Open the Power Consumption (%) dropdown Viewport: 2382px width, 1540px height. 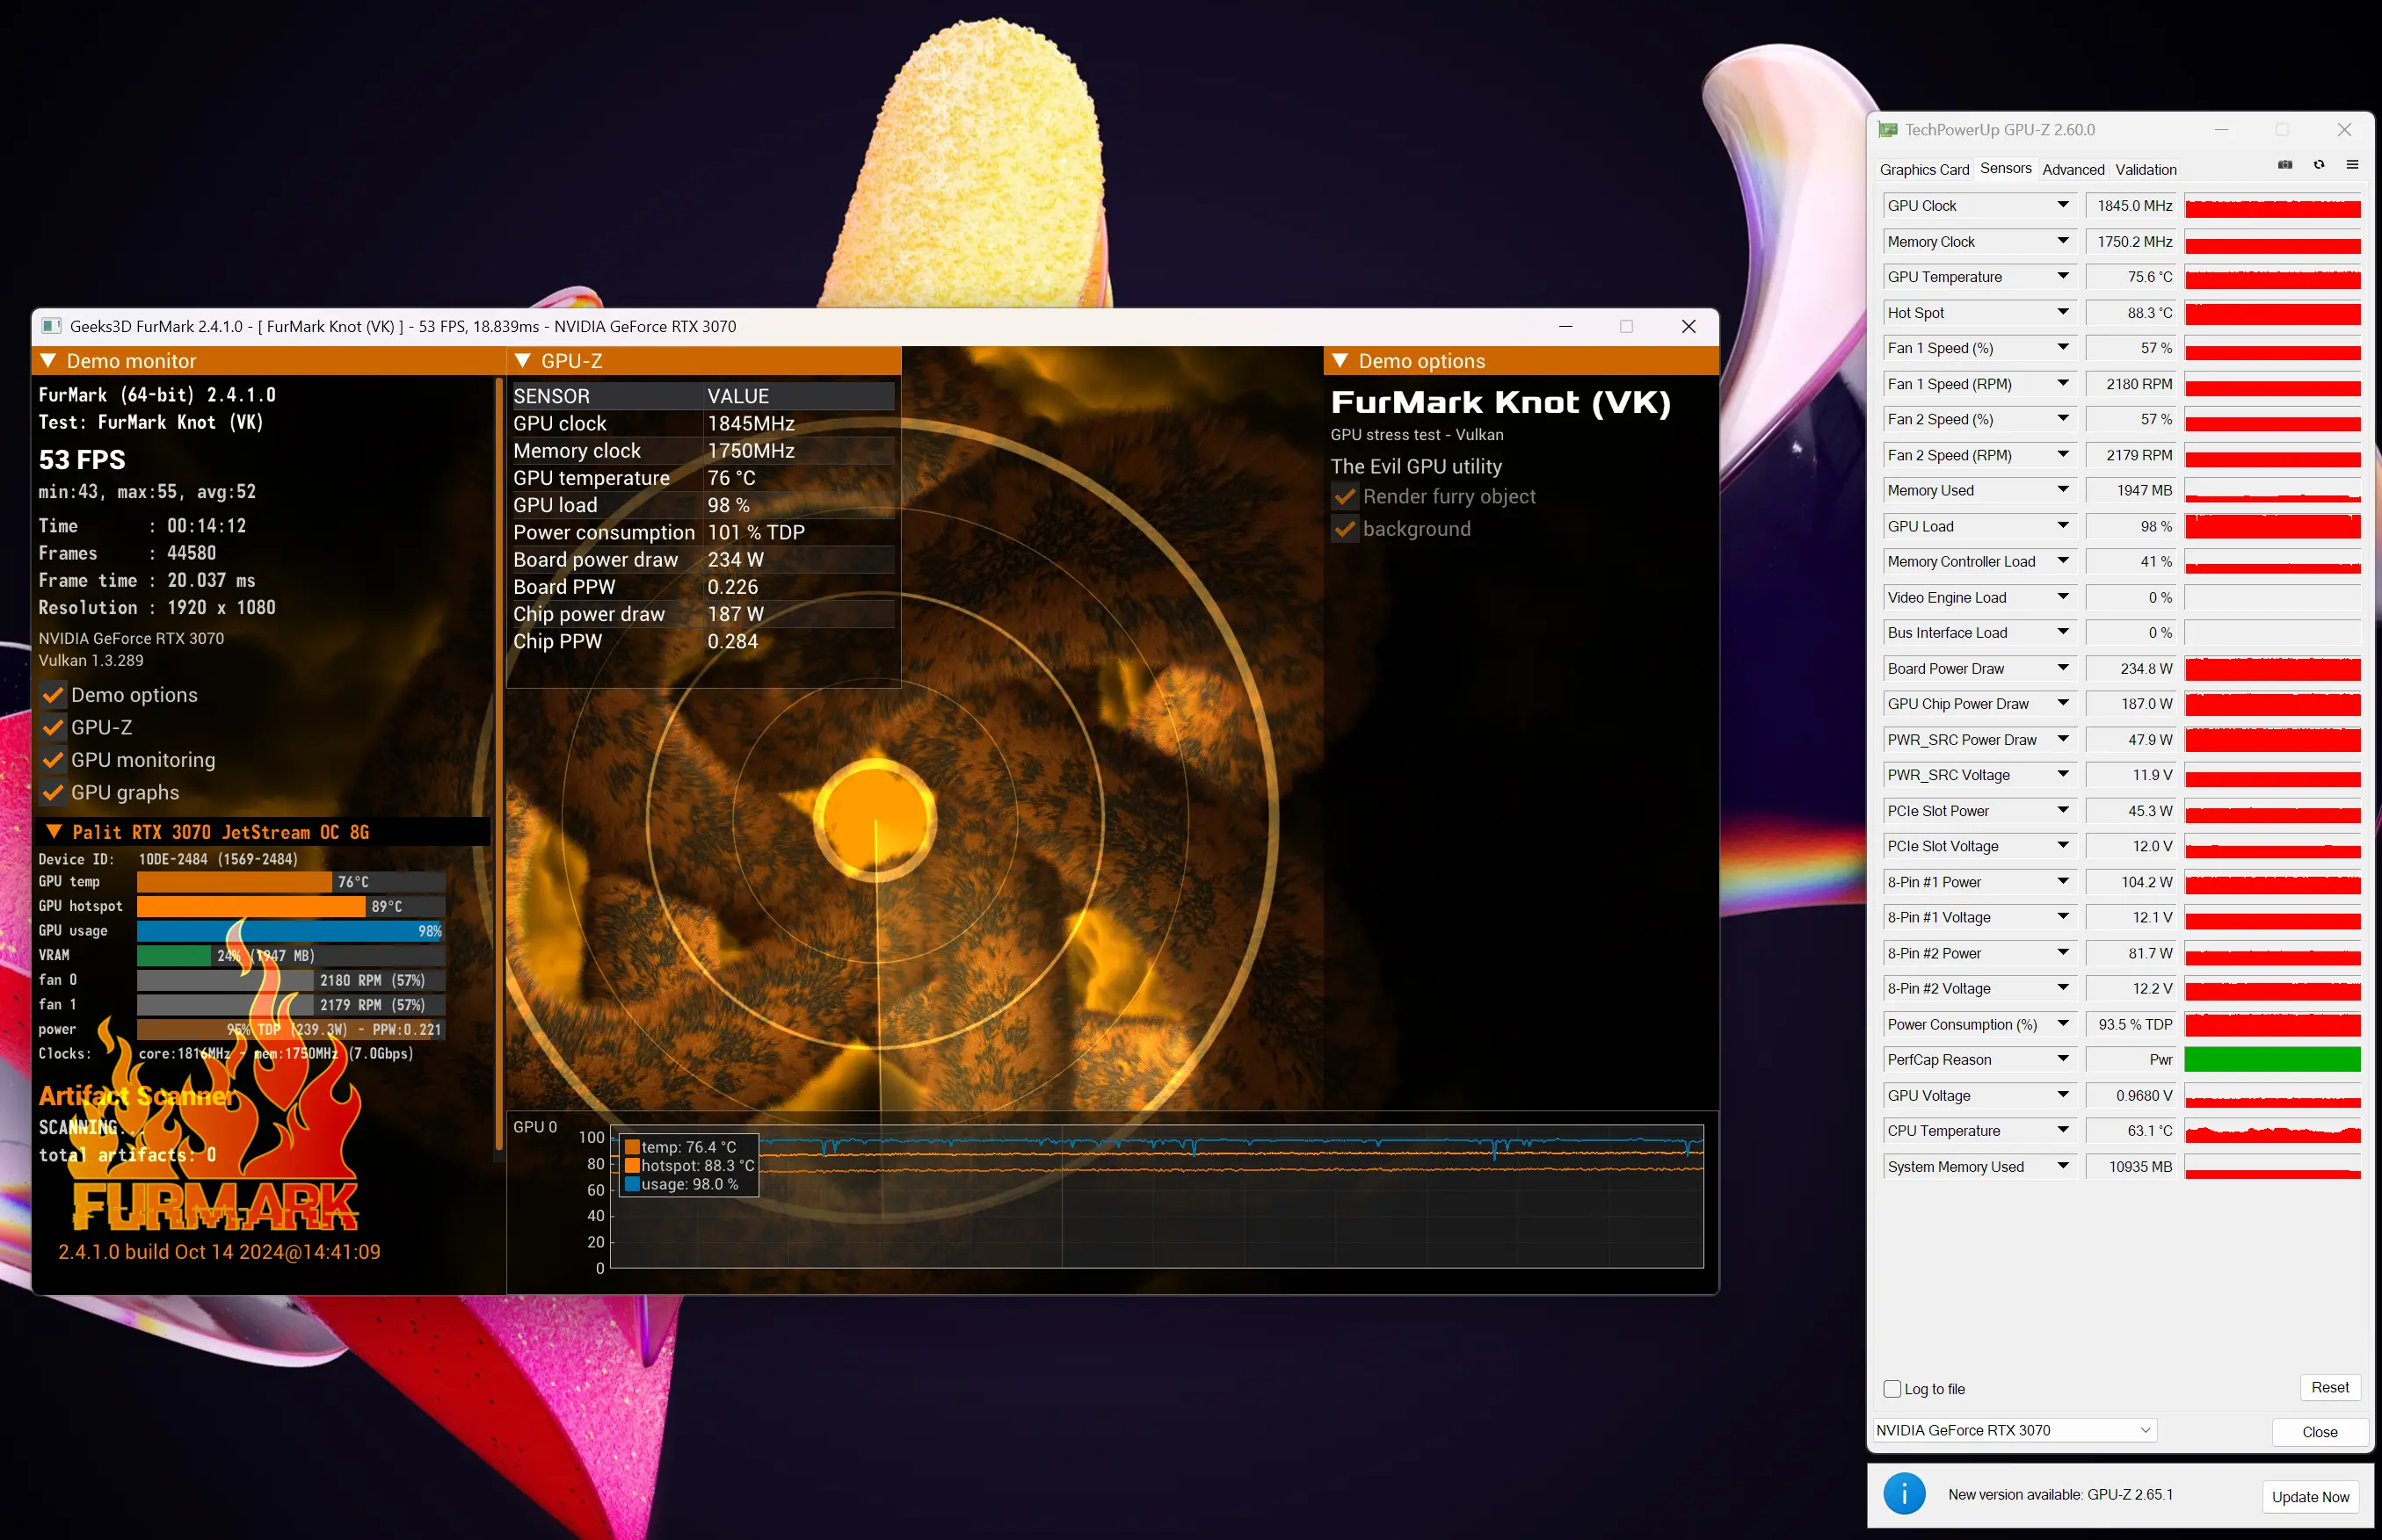pos(2063,1024)
